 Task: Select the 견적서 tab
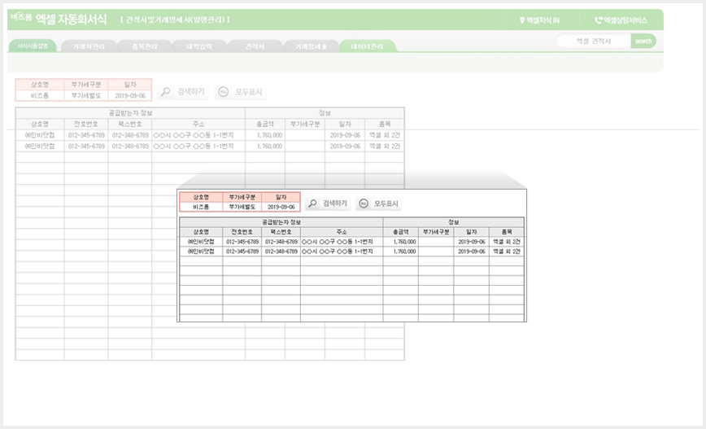[x=255, y=46]
